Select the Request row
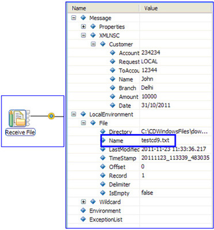 tap(140, 62)
